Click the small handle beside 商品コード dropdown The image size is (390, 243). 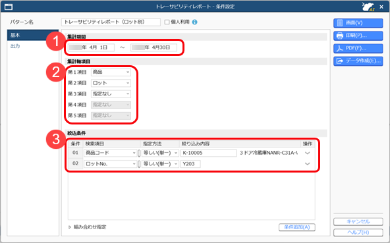tap(139, 153)
